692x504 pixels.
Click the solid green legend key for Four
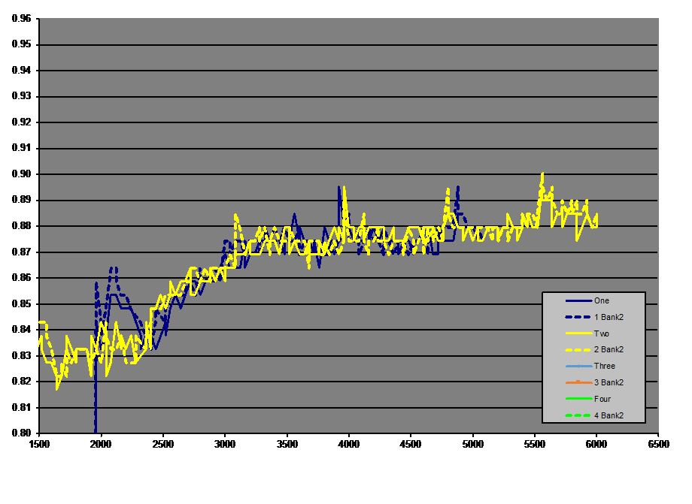(578, 399)
